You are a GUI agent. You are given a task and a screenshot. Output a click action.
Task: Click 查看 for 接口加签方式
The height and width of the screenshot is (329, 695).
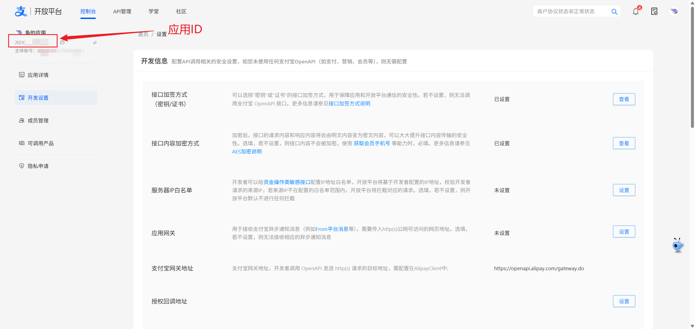(x=624, y=99)
